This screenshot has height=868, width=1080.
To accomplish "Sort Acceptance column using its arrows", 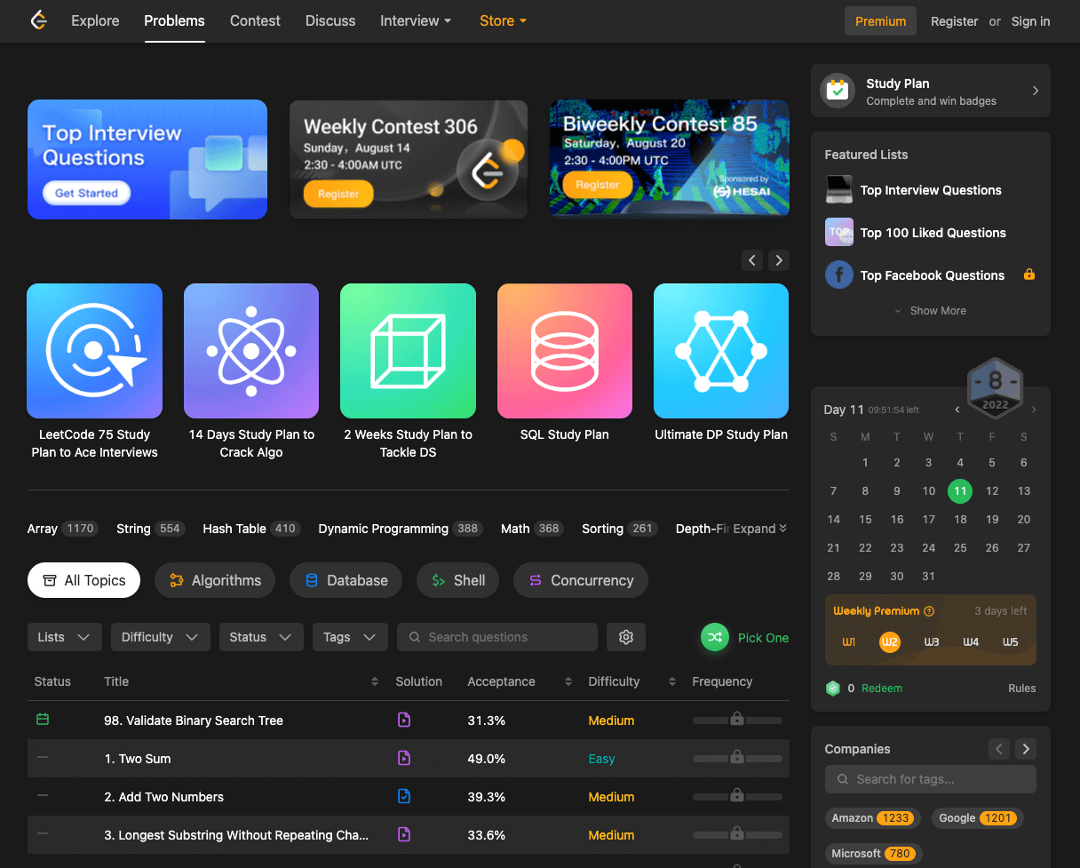I will [x=568, y=681].
